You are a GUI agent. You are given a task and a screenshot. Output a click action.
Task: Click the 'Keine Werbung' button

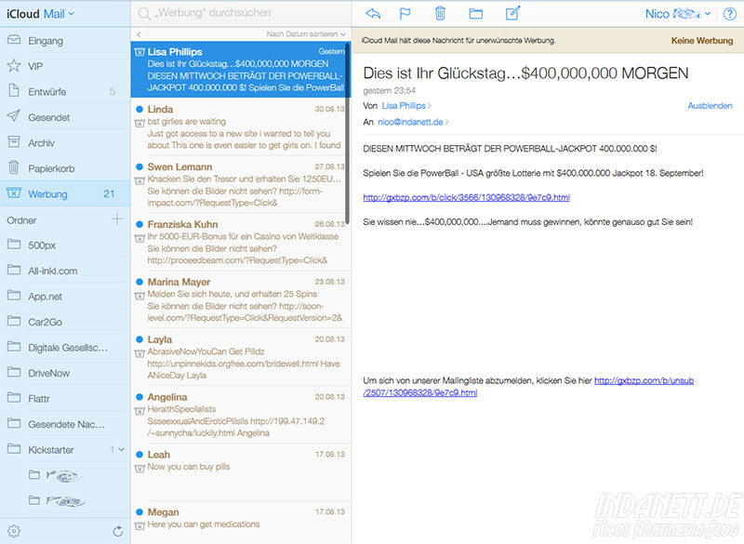coord(702,41)
